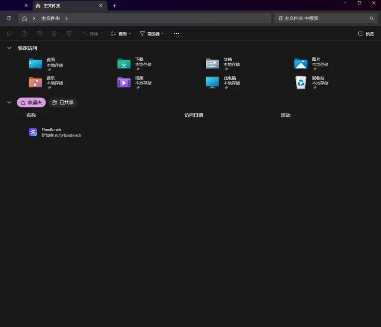This screenshot has width=381, height=327.
Task: Collapse the 快速访问 section
Action: 9,48
